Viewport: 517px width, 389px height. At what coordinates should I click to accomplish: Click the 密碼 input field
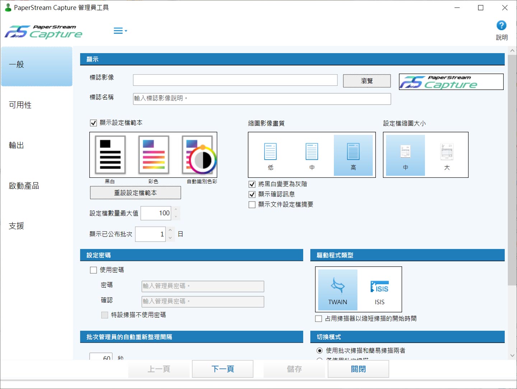pos(203,286)
